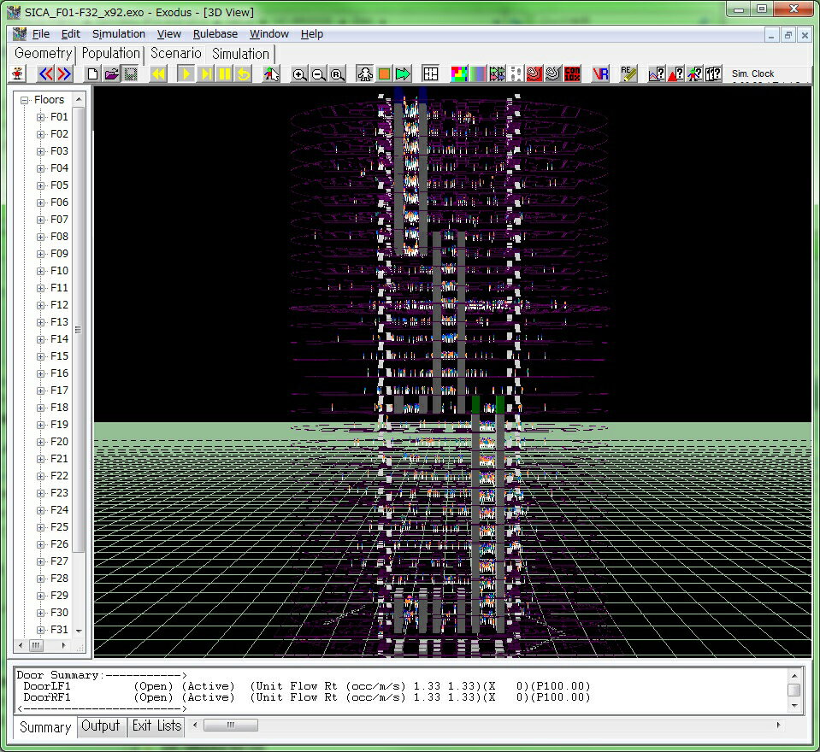The image size is (820, 752).
Task: Zoom in with the plus magnifier
Action: tap(299, 73)
